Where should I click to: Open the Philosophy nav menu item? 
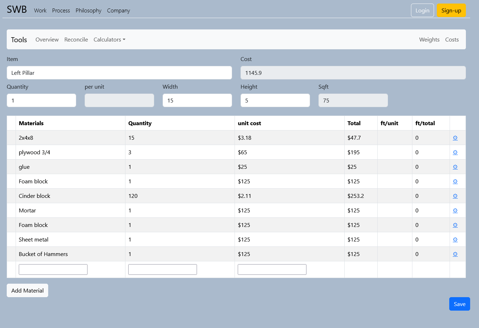click(x=88, y=11)
